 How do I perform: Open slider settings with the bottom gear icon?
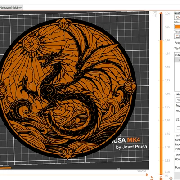coord(171,178)
